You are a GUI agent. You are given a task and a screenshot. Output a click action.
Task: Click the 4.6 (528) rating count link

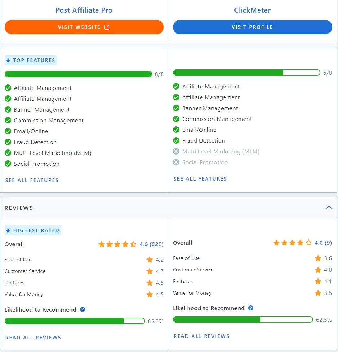152,244
